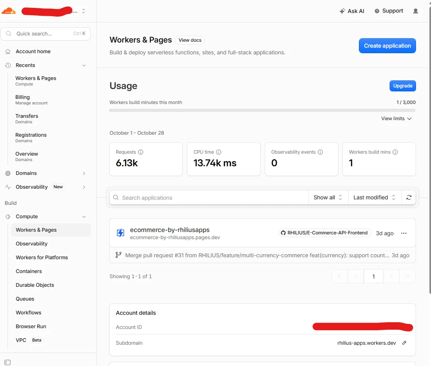Viewport: 431px width, 366px height.
Task: Open the ecommerce-by-rhiliusapps three-dot menu
Action: (x=403, y=233)
